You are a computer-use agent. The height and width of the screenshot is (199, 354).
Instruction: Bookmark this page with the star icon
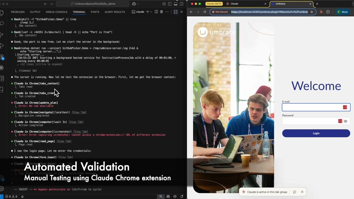pos(312,12)
